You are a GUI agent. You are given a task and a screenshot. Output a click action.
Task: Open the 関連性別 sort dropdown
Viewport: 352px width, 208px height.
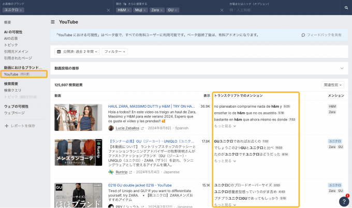tap(332, 84)
